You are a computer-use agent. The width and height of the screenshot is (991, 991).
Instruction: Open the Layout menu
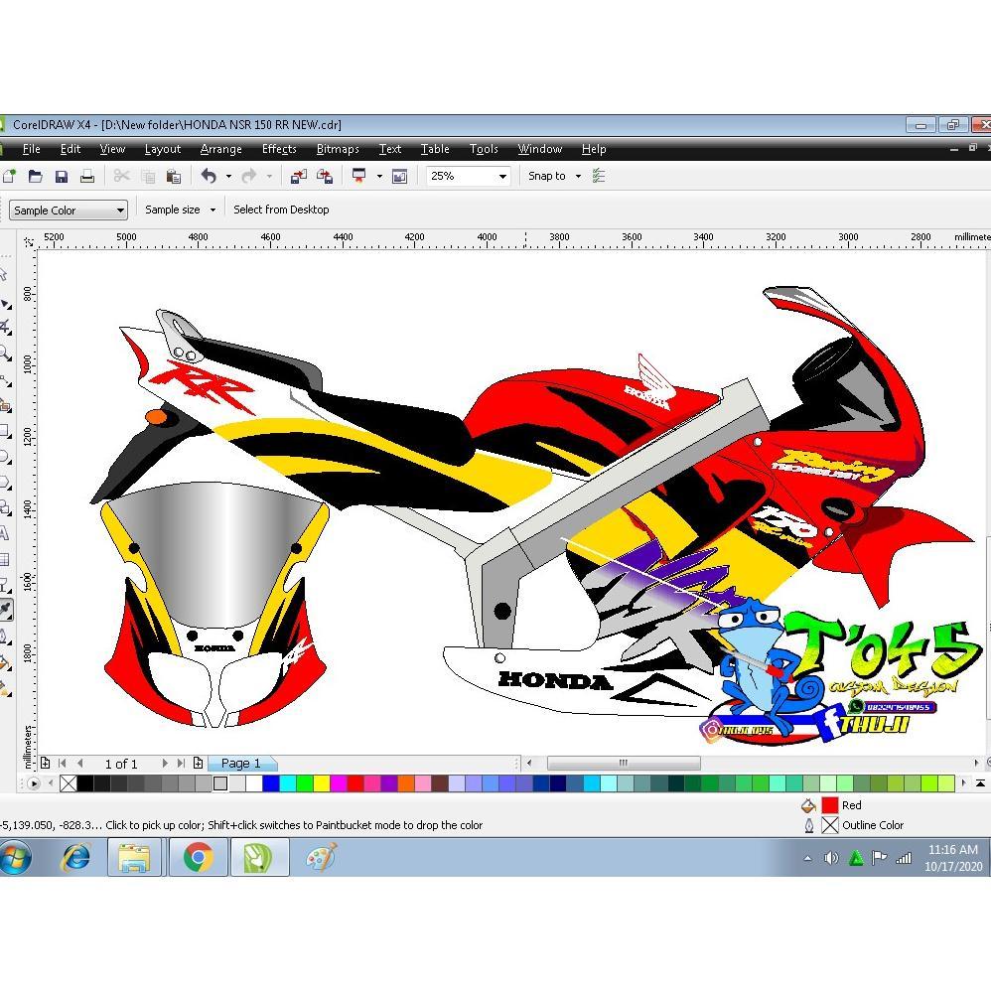[x=163, y=149]
